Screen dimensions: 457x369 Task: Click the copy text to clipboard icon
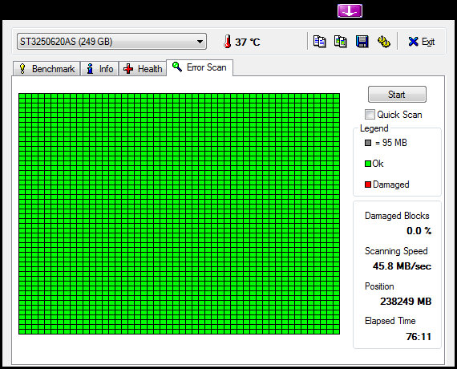[x=319, y=42]
